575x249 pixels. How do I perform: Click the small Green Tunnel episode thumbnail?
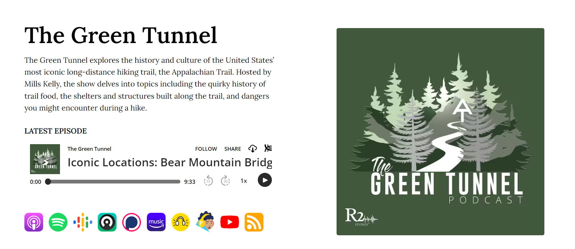[x=45, y=159]
